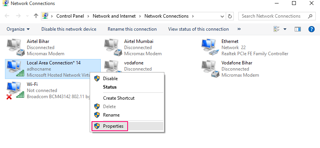Expand chevron after Control Panel breadcrumb
320x148 pixels.
tap(89, 16)
